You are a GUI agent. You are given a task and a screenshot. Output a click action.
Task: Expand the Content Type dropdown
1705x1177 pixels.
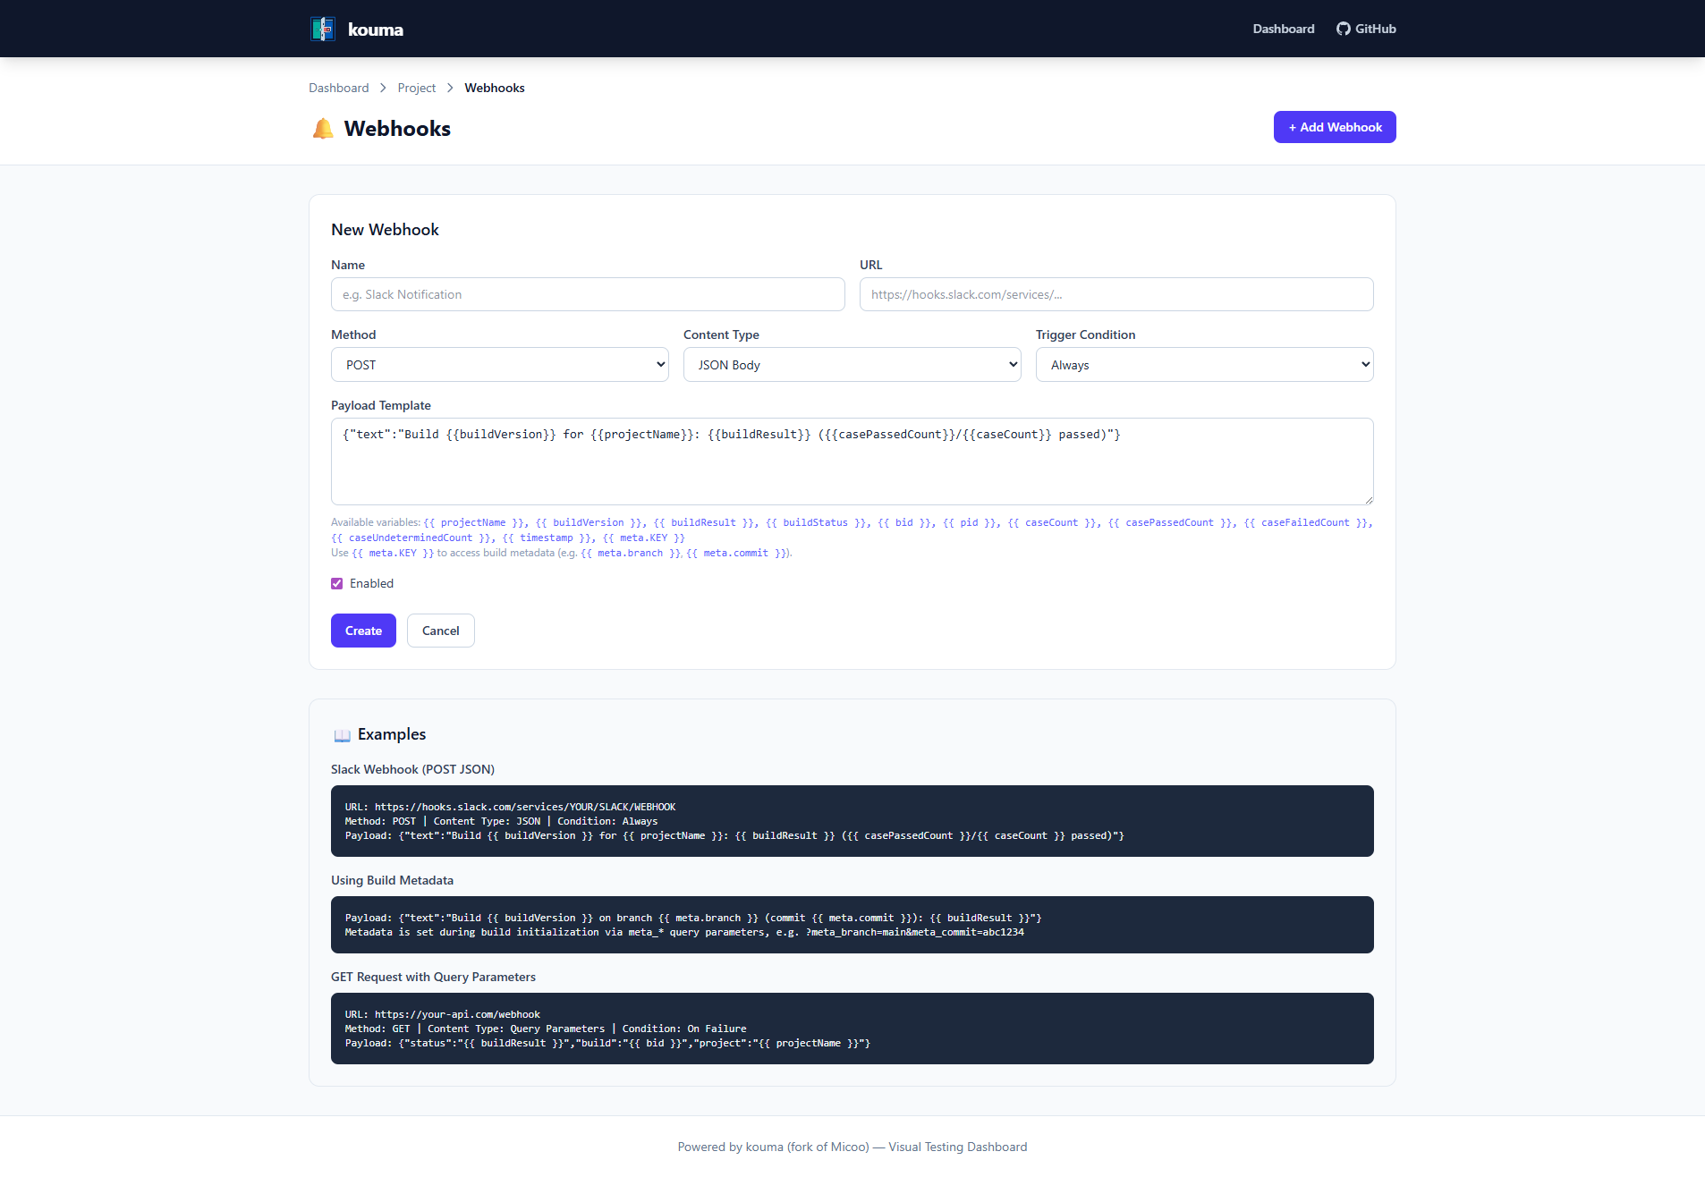point(852,365)
